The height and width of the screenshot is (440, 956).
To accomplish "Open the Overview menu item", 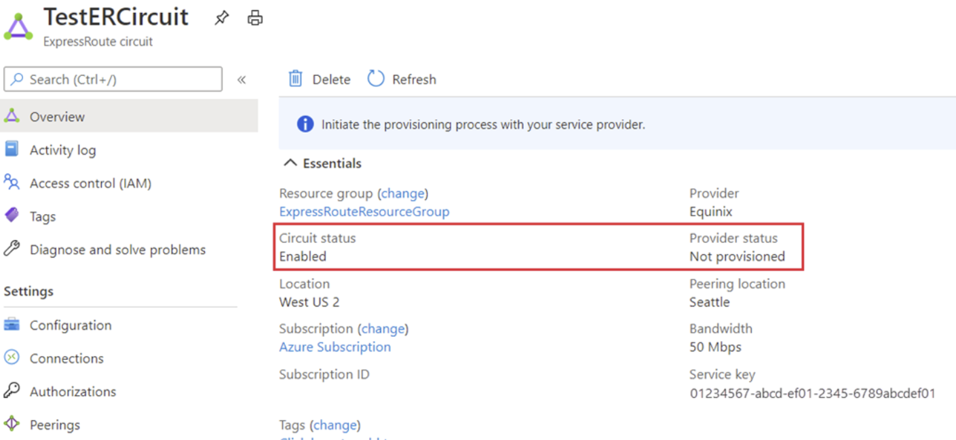I will pos(57,117).
